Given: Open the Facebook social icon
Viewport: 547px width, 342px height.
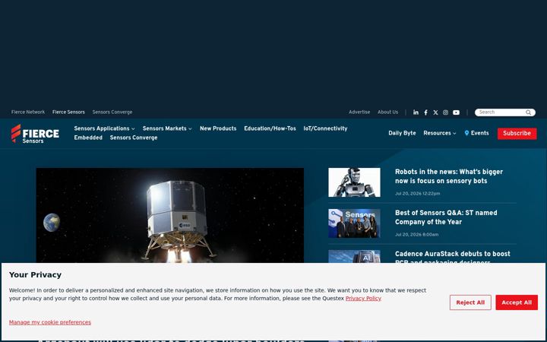Looking at the screenshot, I should point(425,112).
